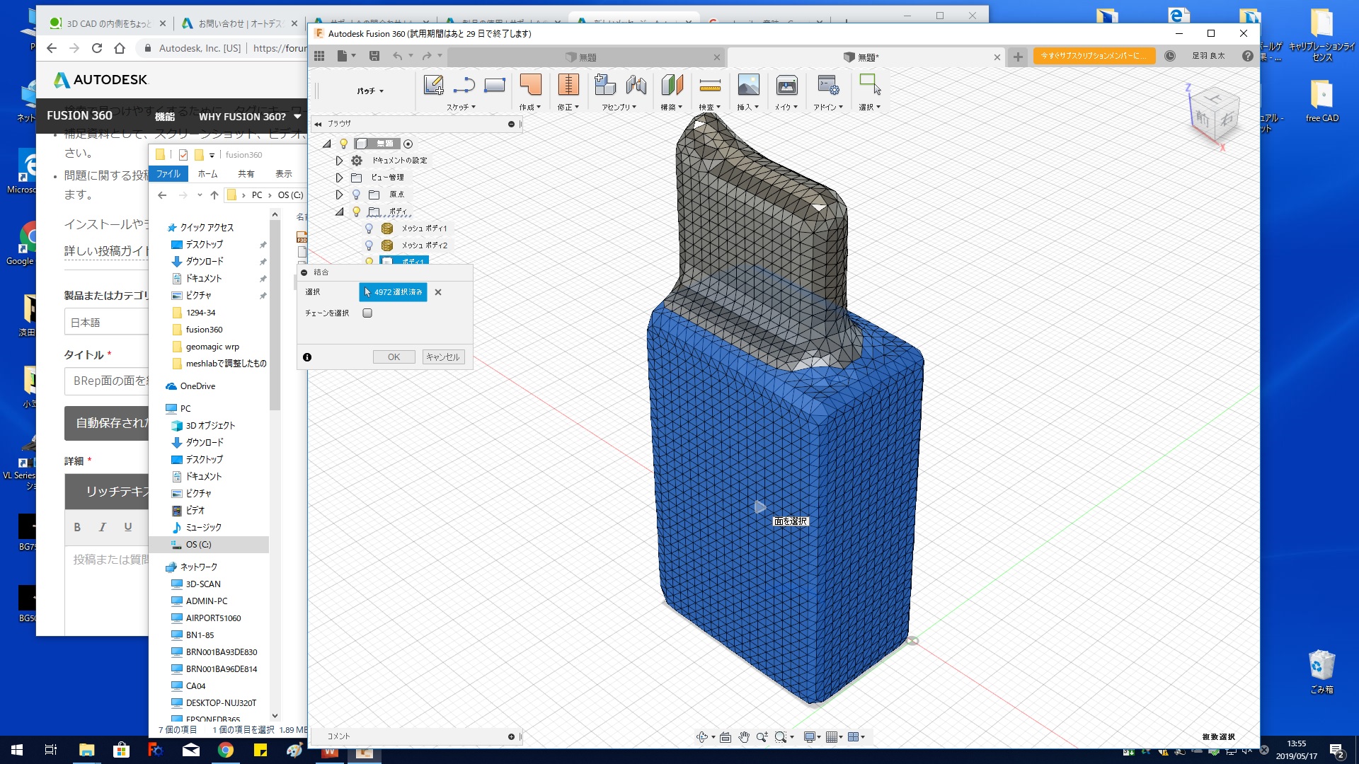Toggle visibility bulb of メッシュ ボディ2
The width and height of the screenshot is (1359, 764).
tap(369, 245)
